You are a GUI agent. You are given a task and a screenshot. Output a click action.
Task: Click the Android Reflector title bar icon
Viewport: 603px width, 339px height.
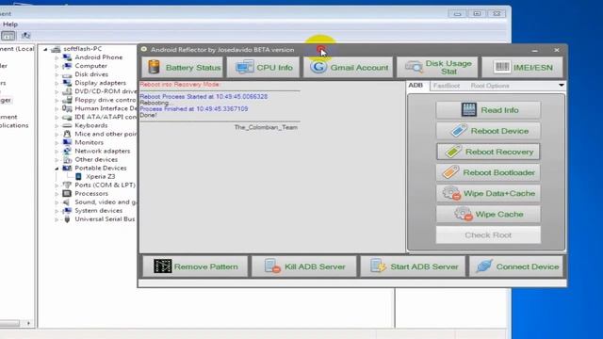tap(144, 49)
